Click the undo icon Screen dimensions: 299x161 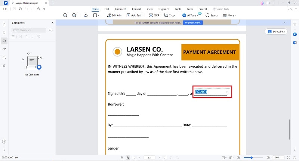point(26,9)
